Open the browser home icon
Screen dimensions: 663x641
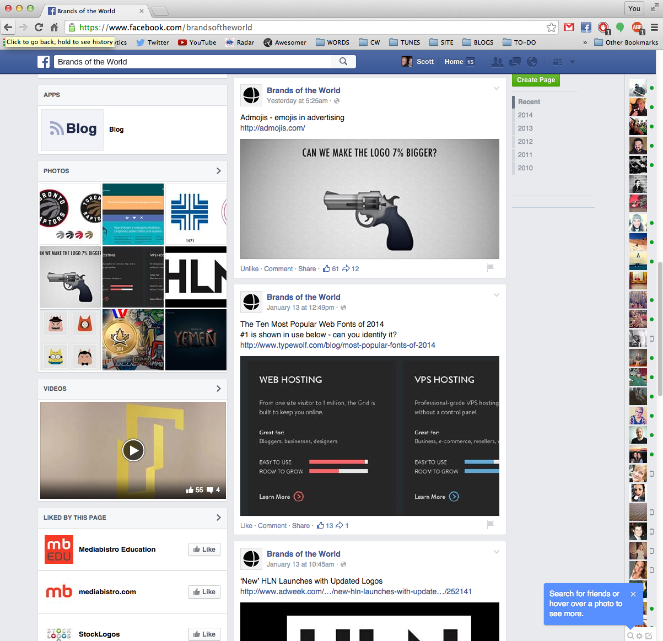[x=54, y=27]
